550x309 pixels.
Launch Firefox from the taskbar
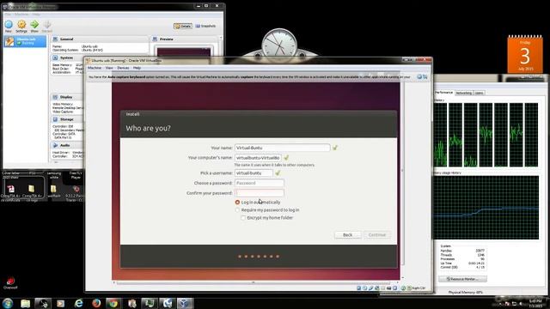(96, 303)
